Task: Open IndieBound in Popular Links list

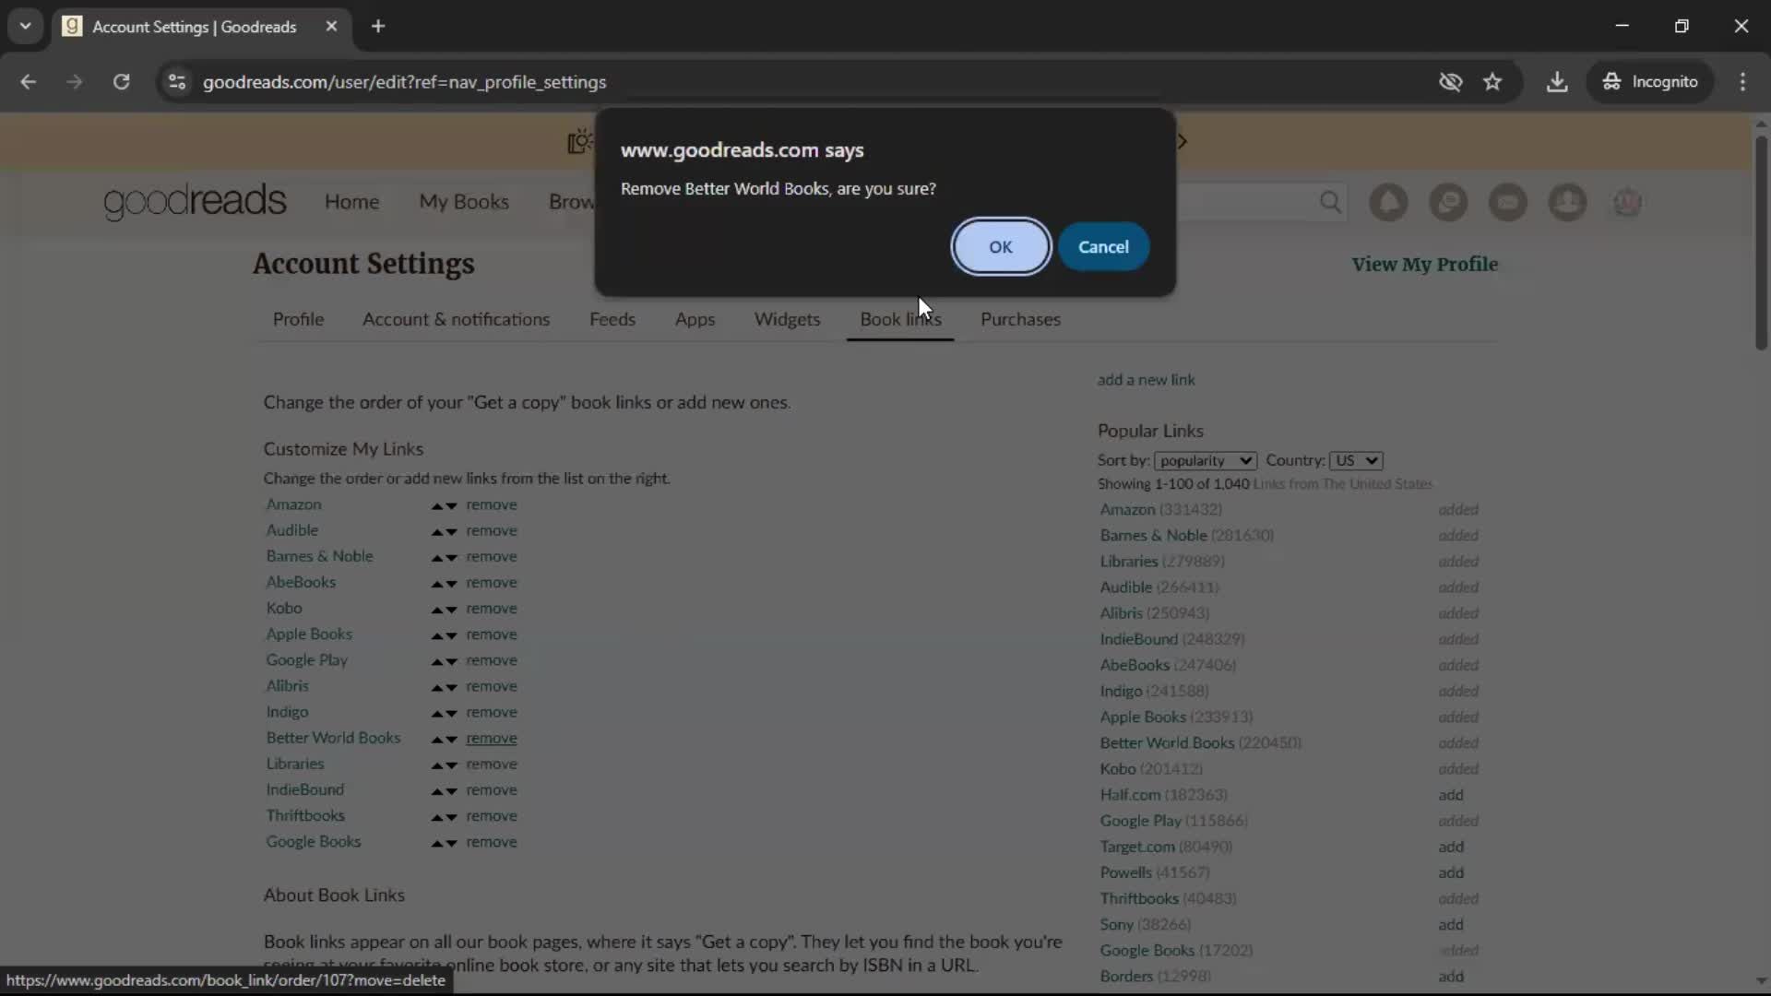Action: [1138, 639]
